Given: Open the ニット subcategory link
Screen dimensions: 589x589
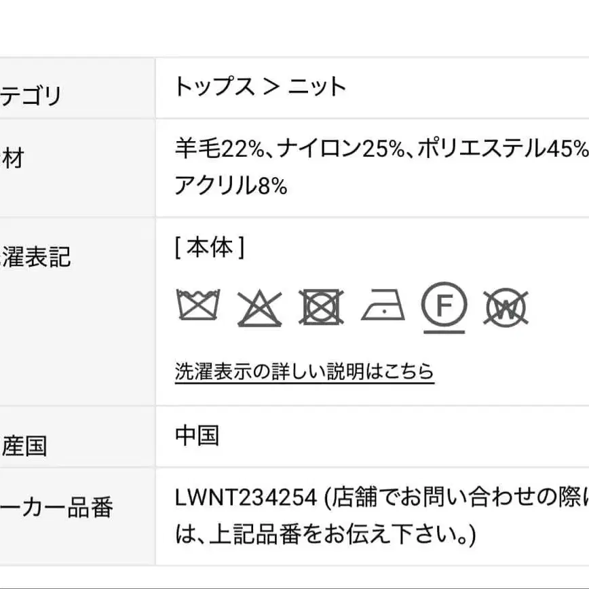Looking at the screenshot, I should coord(317,87).
